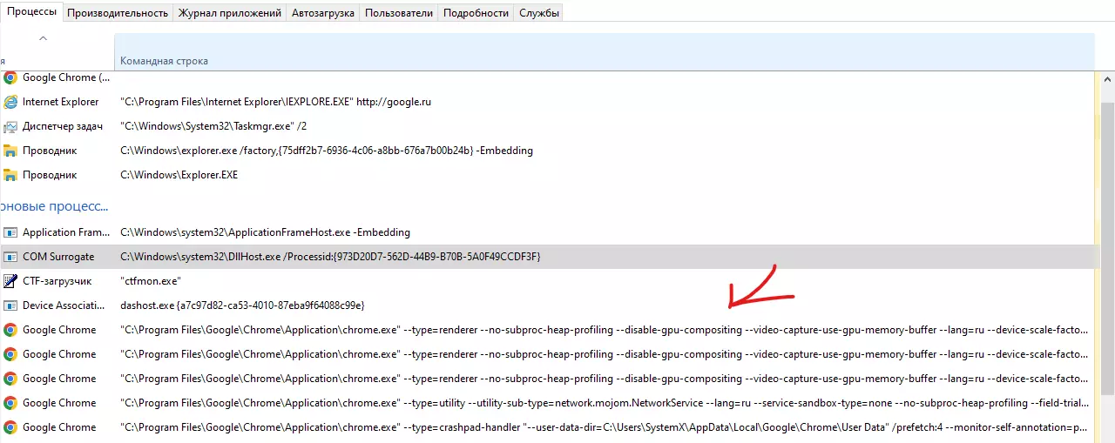This screenshot has height=443, width=1115.
Task: Sort by the Командная строка column header
Action: (x=164, y=61)
